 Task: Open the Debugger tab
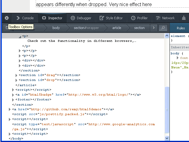point(81,18)
